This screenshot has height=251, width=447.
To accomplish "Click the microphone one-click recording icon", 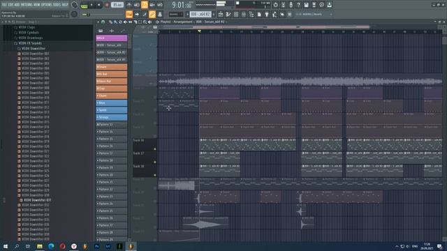I will point(291,5).
